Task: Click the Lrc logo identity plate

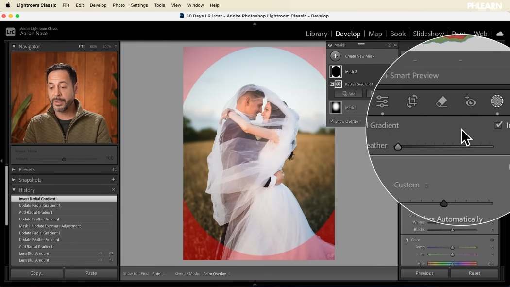Action: tap(10, 32)
